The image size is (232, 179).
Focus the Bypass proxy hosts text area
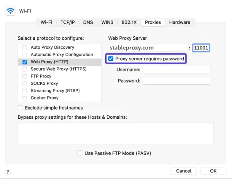[x=115, y=133]
